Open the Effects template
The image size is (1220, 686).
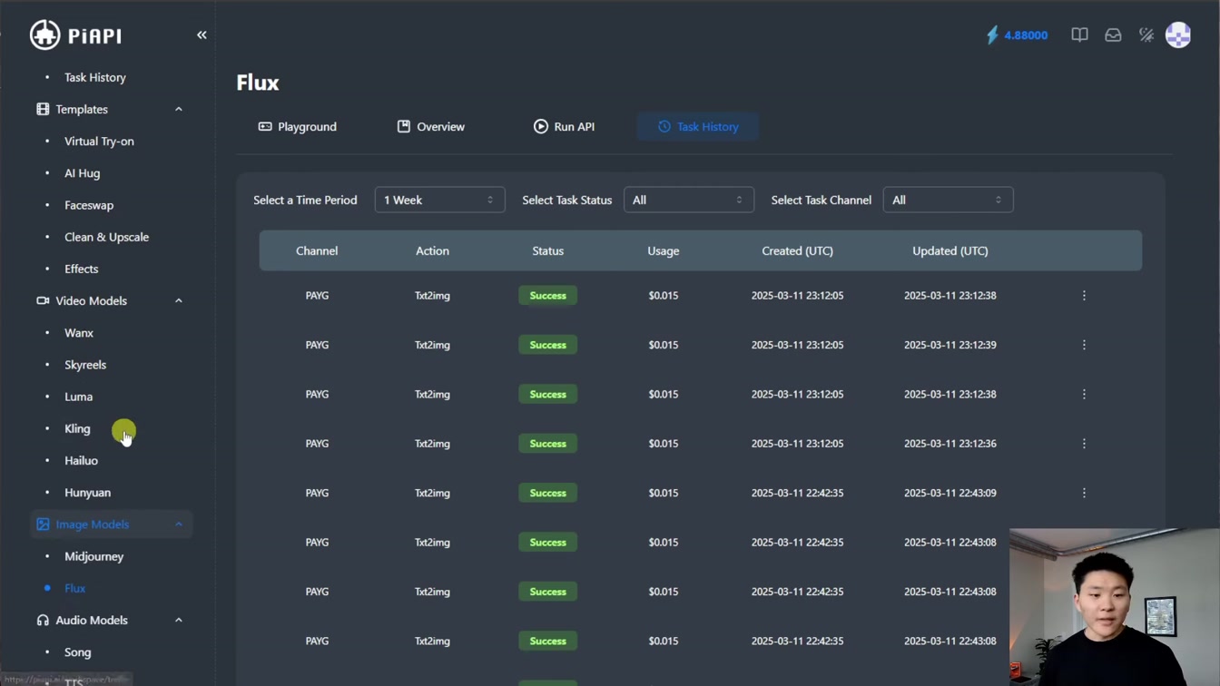81,269
